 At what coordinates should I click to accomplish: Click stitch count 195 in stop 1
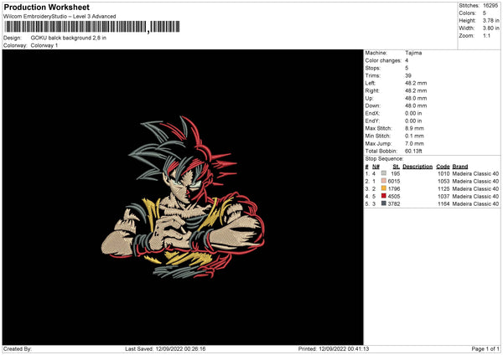pyautogui.click(x=395, y=174)
